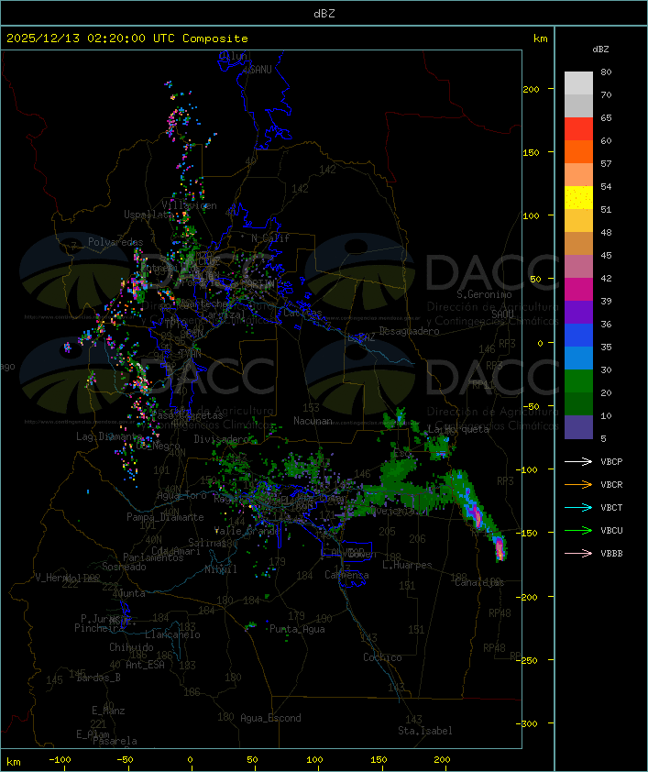Pick the light gray 70-80 dBZ swatch

pos(578,83)
